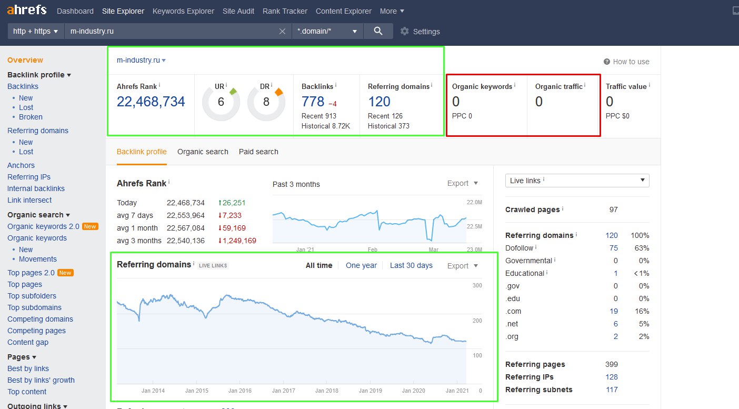Viewport: 739px width, 409px height.
Task: Open the *.domain/* mode dropdown
Action: click(x=327, y=31)
